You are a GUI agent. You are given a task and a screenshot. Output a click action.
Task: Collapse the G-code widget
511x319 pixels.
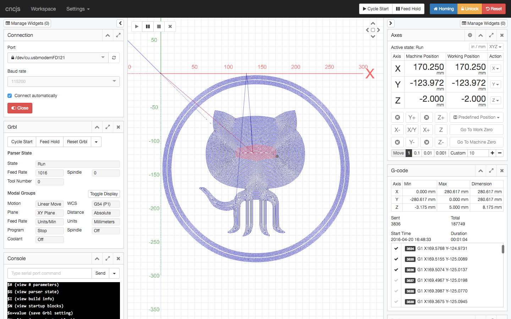(480, 170)
